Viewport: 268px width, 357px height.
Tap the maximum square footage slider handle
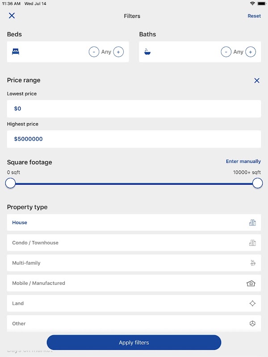[257, 183]
